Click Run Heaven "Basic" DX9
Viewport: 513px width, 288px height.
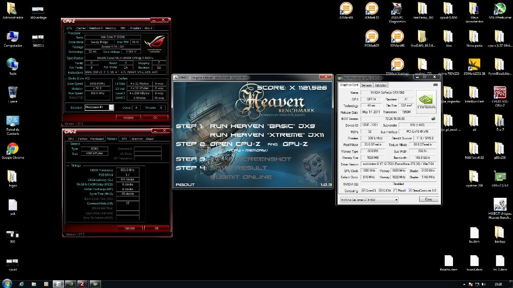pyautogui.click(x=262, y=126)
